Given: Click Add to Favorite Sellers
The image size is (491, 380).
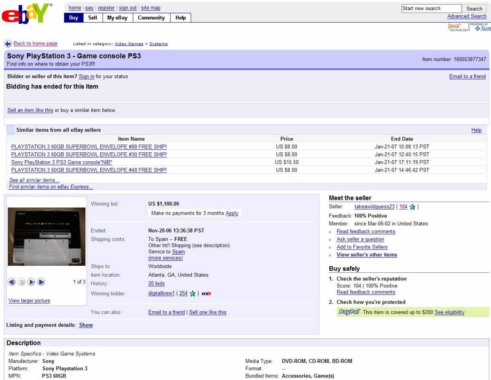Looking at the screenshot, I should pos(362,247).
